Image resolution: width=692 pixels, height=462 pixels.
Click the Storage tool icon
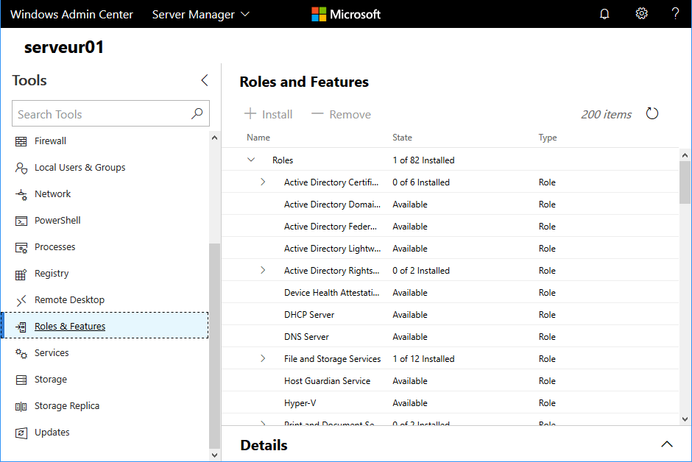pos(21,380)
